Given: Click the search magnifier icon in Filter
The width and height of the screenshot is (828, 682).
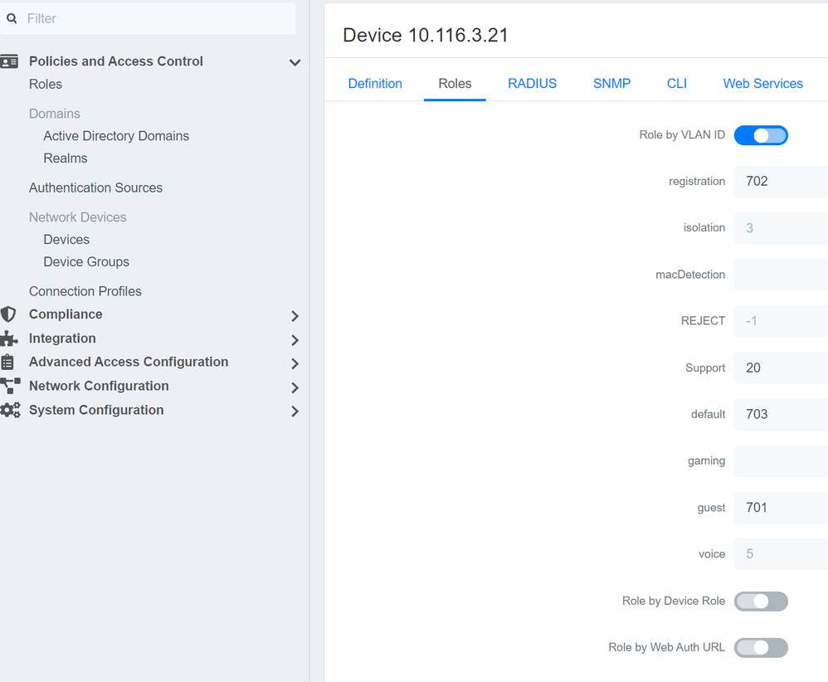Looking at the screenshot, I should (12, 18).
